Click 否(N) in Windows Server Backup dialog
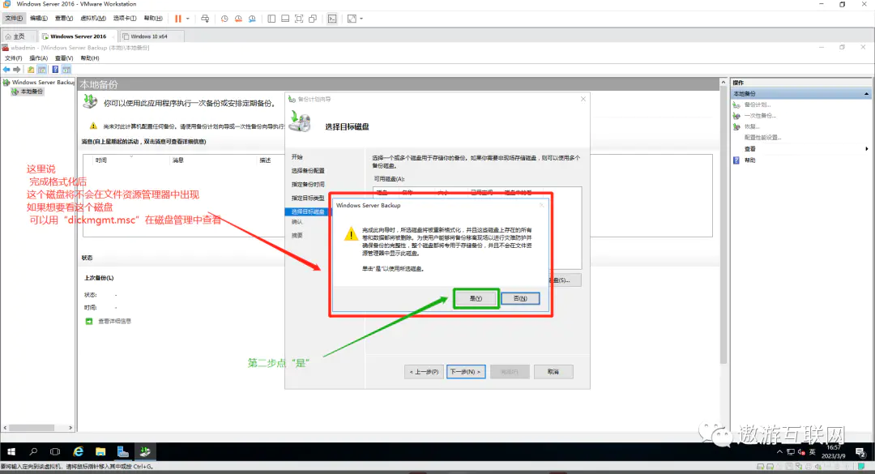Viewport: 875px width, 474px height. click(520, 299)
